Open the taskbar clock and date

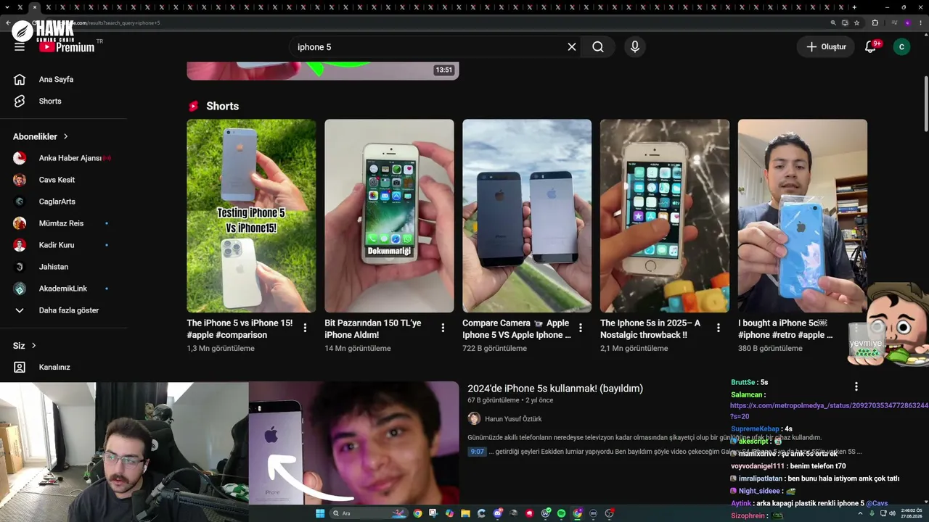tap(911, 513)
